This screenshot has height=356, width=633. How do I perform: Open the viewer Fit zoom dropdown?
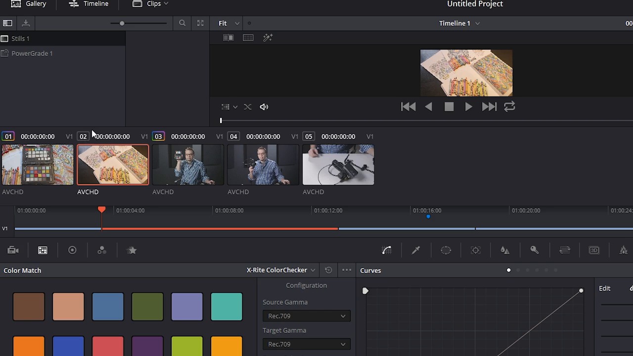(x=229, y=23)
